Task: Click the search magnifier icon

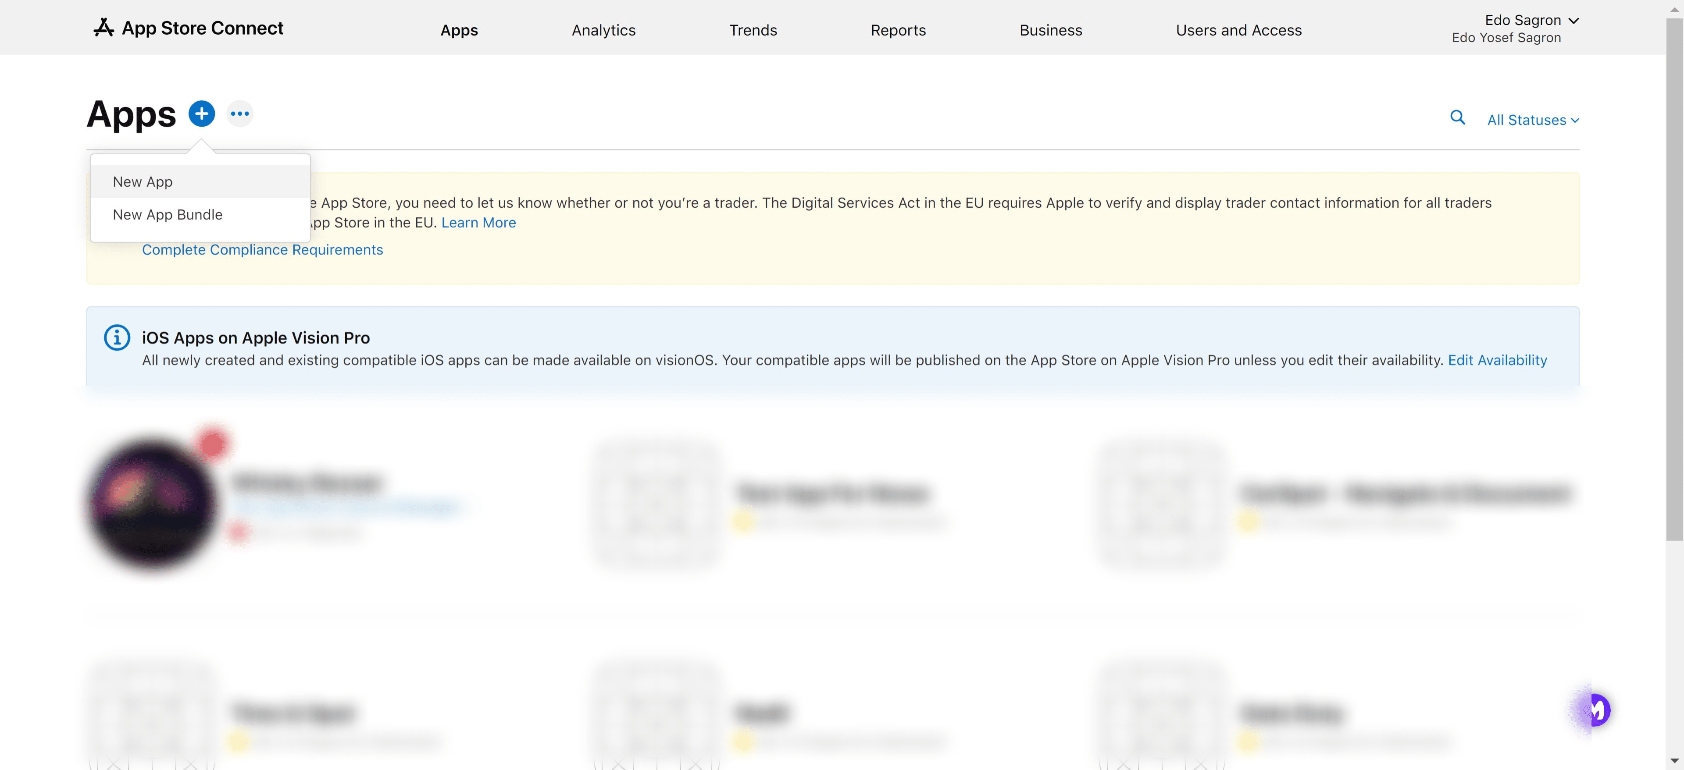Action: tap(1457, 117)
